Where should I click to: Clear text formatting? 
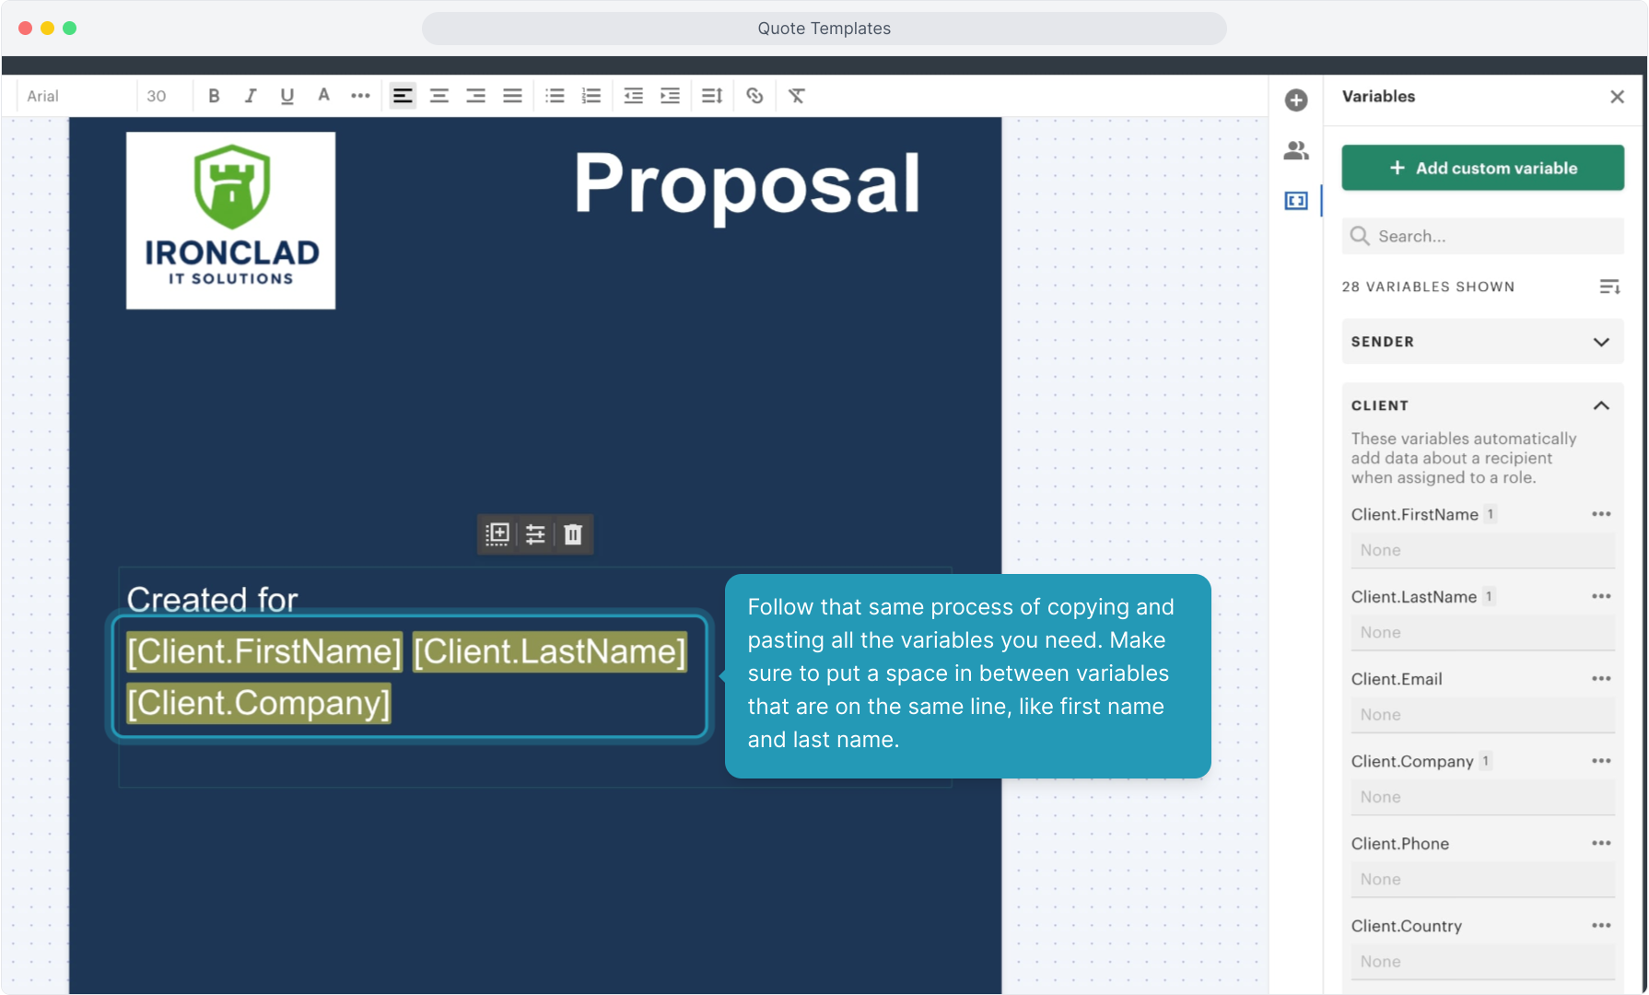797,96
